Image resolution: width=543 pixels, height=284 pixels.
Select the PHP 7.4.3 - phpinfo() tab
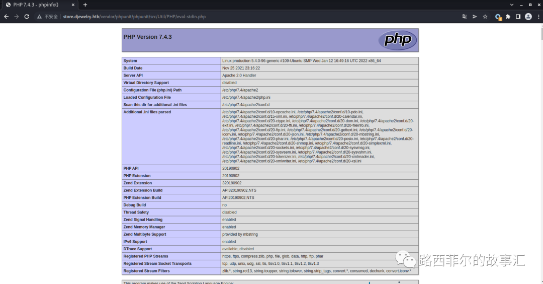click(40, 5)
